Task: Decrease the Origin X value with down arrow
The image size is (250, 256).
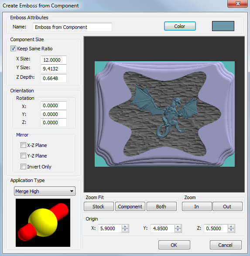Action: 125,230
